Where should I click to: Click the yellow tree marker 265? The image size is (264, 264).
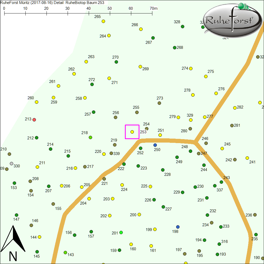103,21
